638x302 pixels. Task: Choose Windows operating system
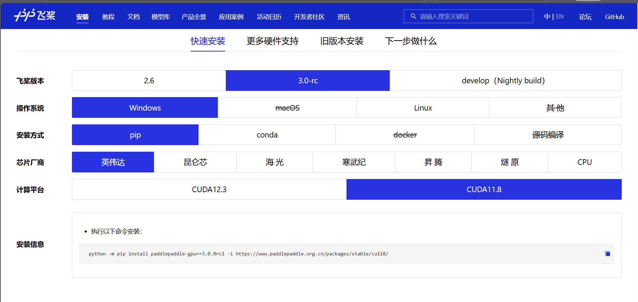(x=145, y=107)
